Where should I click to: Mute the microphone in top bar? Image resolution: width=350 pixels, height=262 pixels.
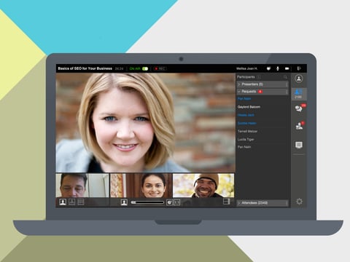(278, 68)
